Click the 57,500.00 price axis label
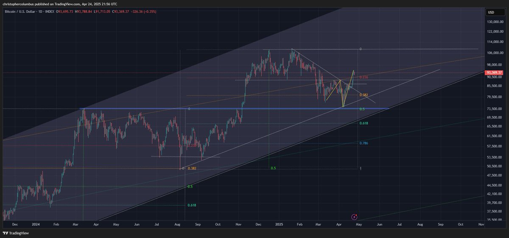 pyautogui.click(x=495, y=146)
